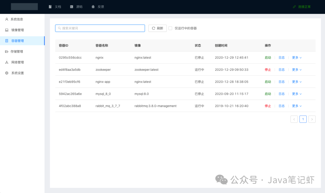Open 镜像管理 menu item
Viewport: 325px width, 193px height.
coord(22,30)
